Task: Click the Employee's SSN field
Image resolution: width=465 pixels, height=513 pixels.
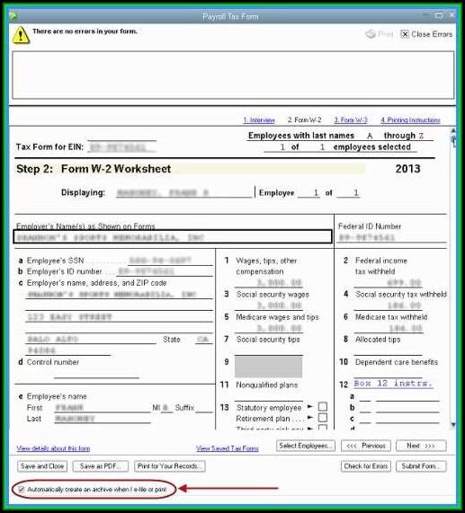Action: (x=170, y=261)
